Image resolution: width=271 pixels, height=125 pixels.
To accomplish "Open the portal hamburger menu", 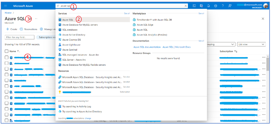I will [x=5, y=6].
